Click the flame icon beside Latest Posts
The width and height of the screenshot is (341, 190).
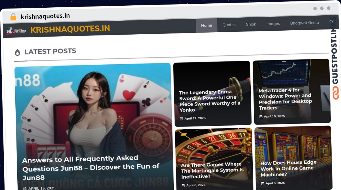pyautogui.click(x=17, y=52)
